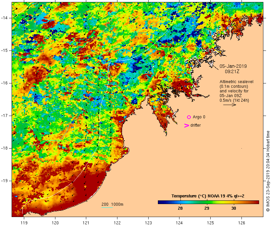Click the '(0.1m contours)' caption line
This screenshot has height=226, width=272.
tap(234, 86)
